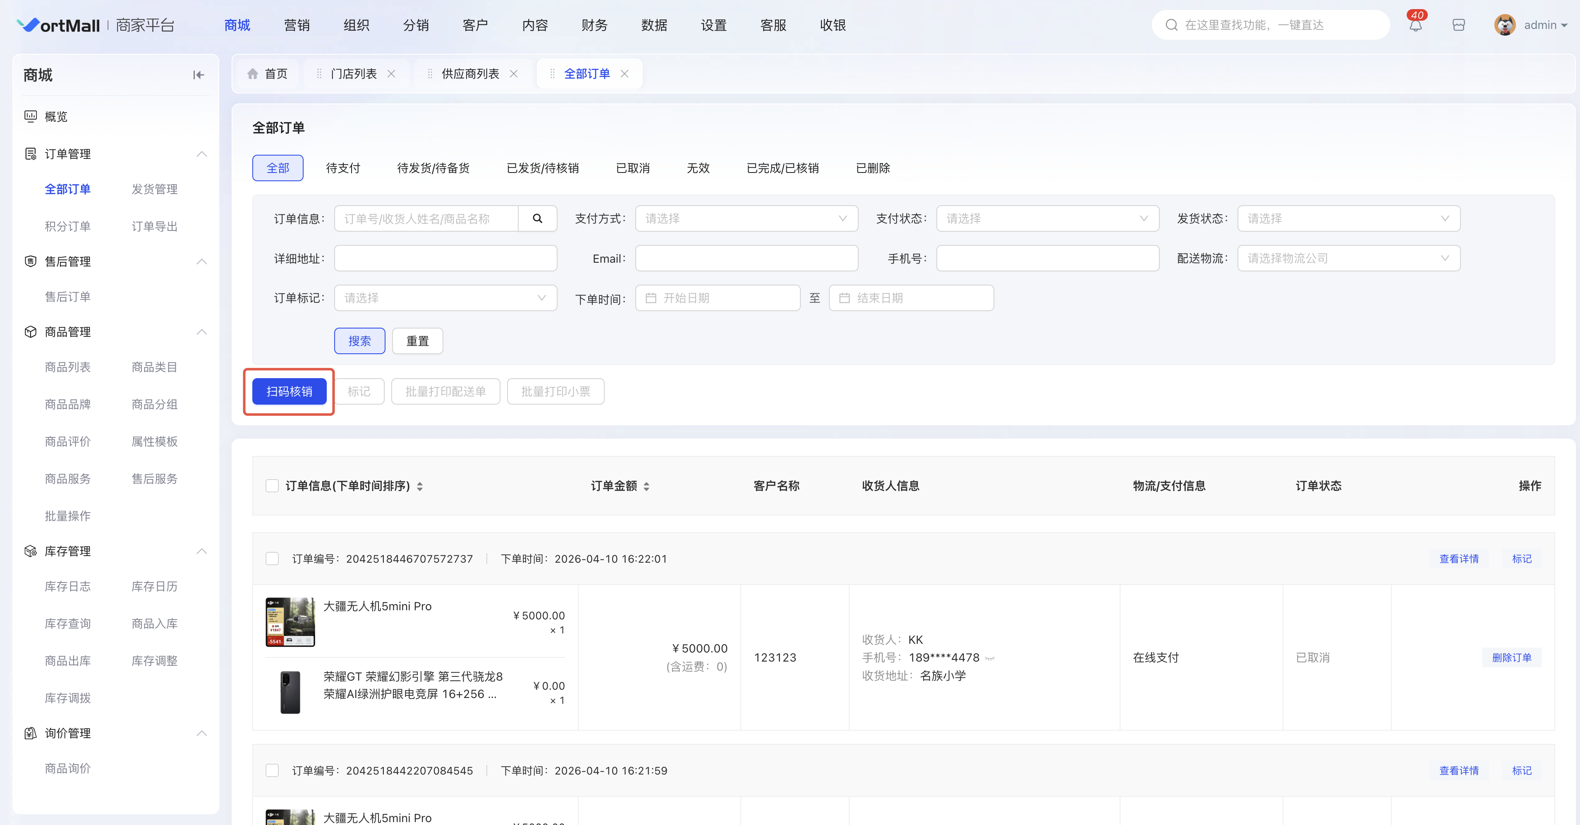The image size is (1580, 825).
Task: Open the 配送物流 company dropdown
Action: pos(1348,258)
